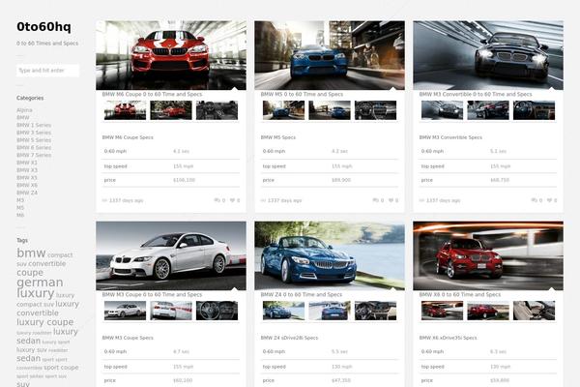Open the red BMW X6 main image
Screen dimensions: 580x387
point(488,255)
